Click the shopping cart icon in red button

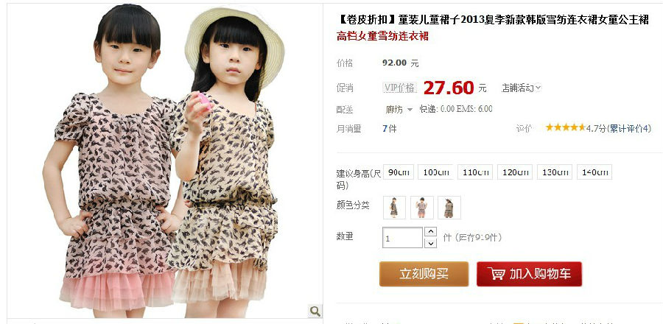tap(496, 274)
